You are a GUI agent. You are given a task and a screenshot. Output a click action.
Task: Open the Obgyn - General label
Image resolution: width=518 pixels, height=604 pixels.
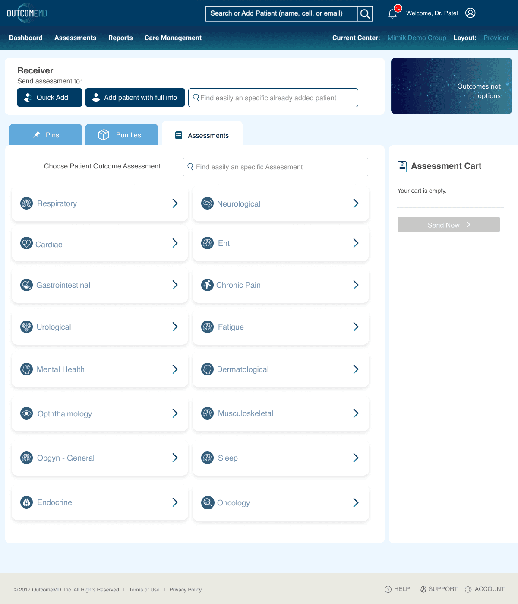pos(66,458)
